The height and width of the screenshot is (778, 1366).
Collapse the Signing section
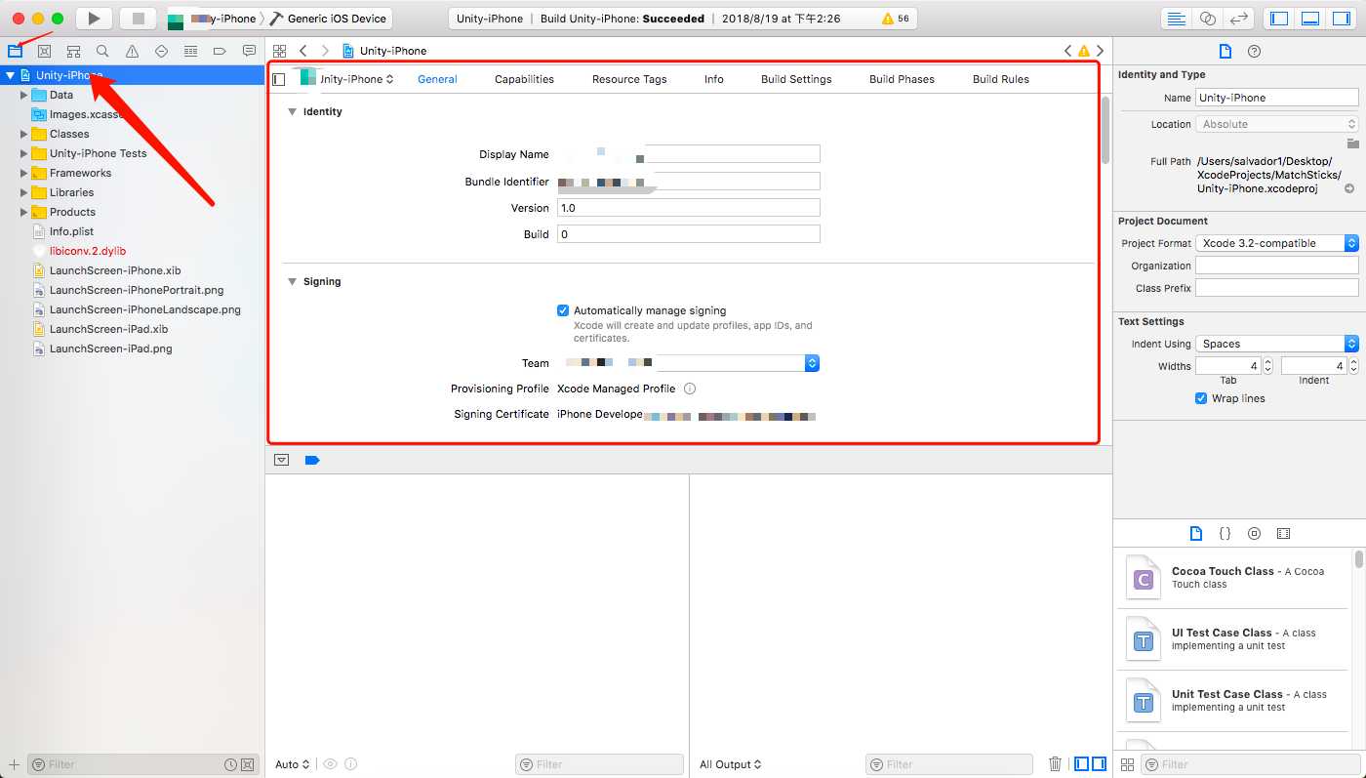[x=292, y=282]
